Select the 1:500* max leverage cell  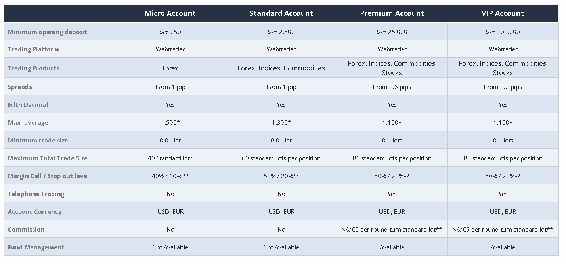coord(170,122)
